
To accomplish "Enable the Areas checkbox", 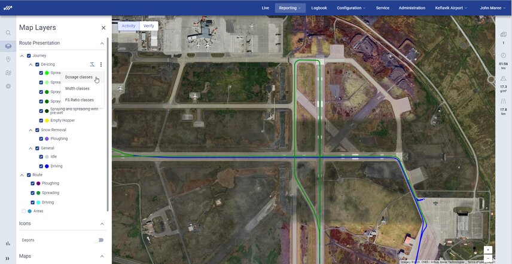I will tap(24, 211).
